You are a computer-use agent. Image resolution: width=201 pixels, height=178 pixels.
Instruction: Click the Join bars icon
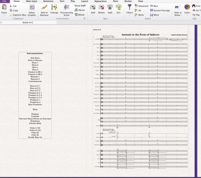118,7
